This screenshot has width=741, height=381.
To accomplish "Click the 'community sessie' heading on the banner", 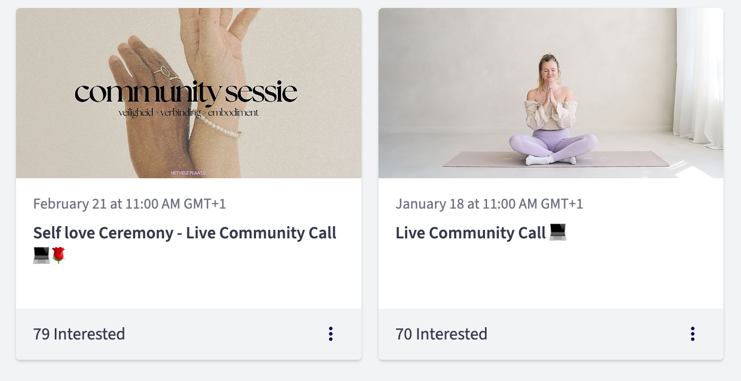I will pos(186,94).
